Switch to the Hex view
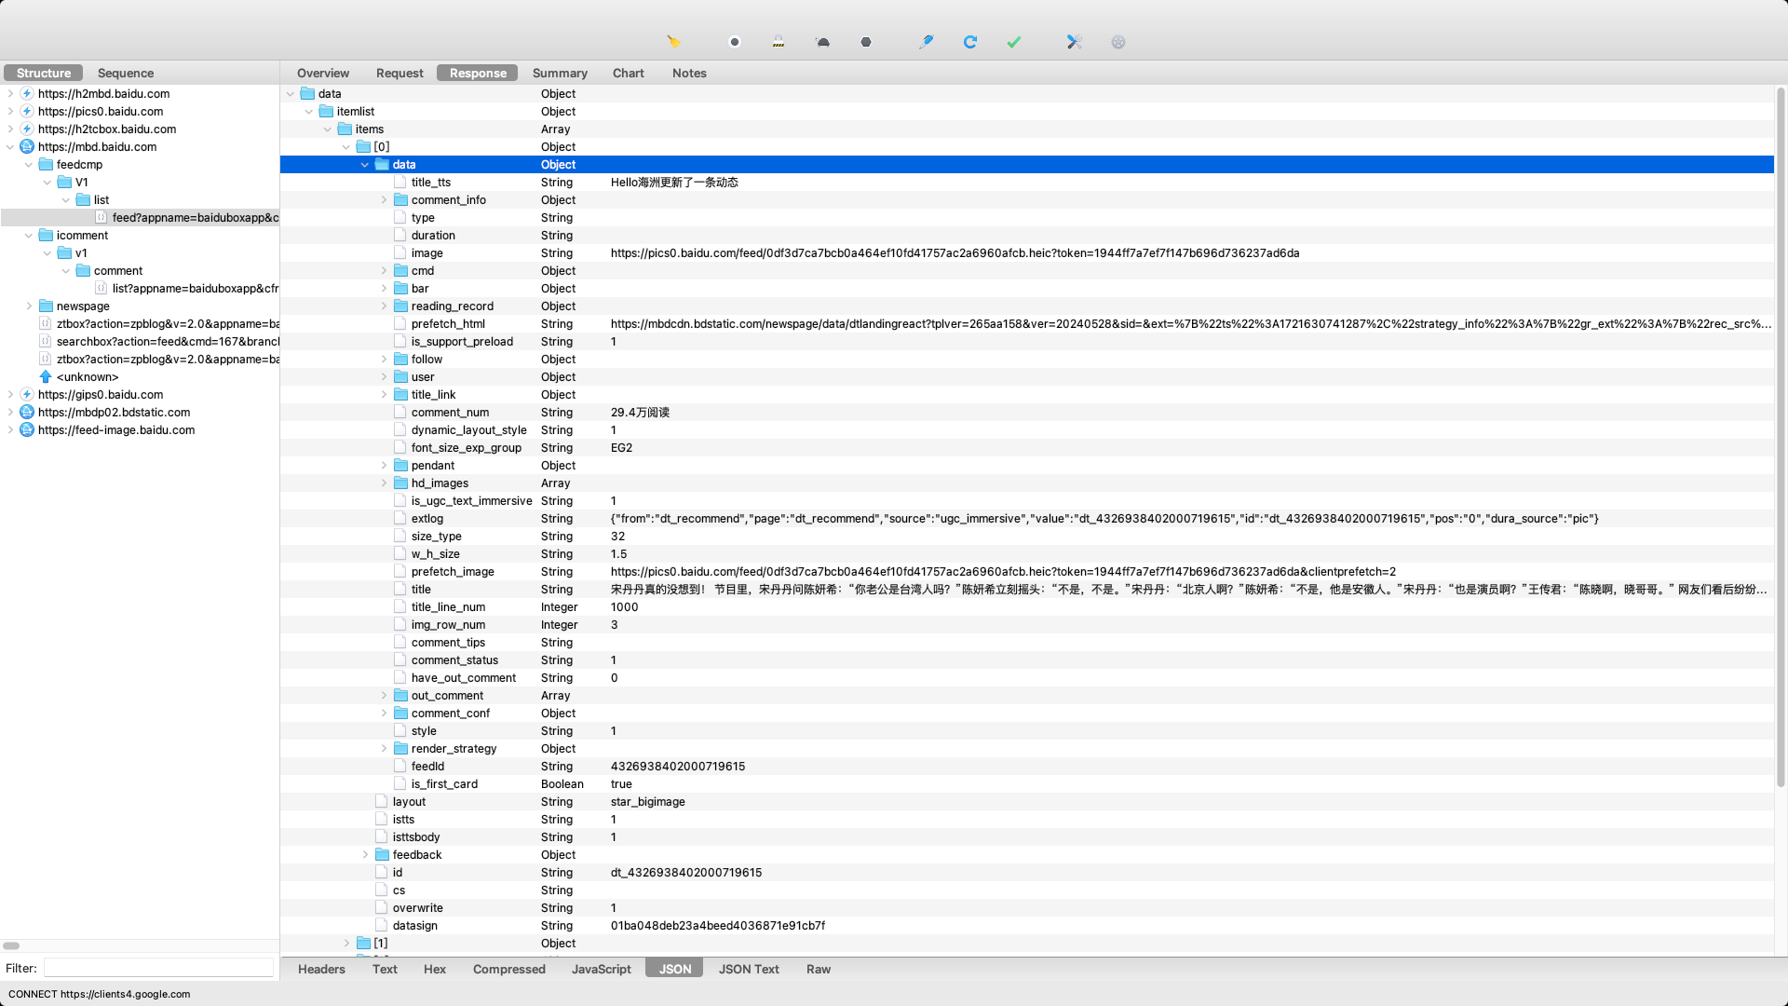Viewport: 1788px width, 1006px height. point(435,969)
